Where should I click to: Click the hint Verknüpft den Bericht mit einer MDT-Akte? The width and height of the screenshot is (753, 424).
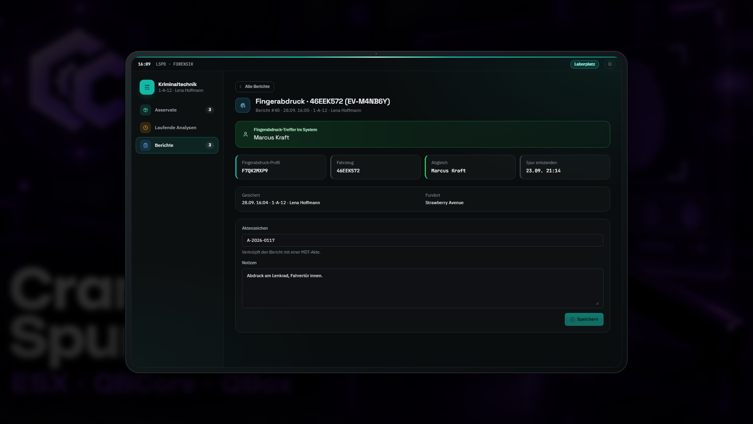(281, 252)
